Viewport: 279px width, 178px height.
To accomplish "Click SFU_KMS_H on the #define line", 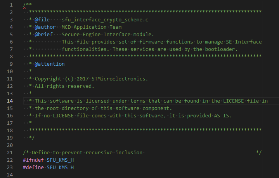I will point(60,167).
